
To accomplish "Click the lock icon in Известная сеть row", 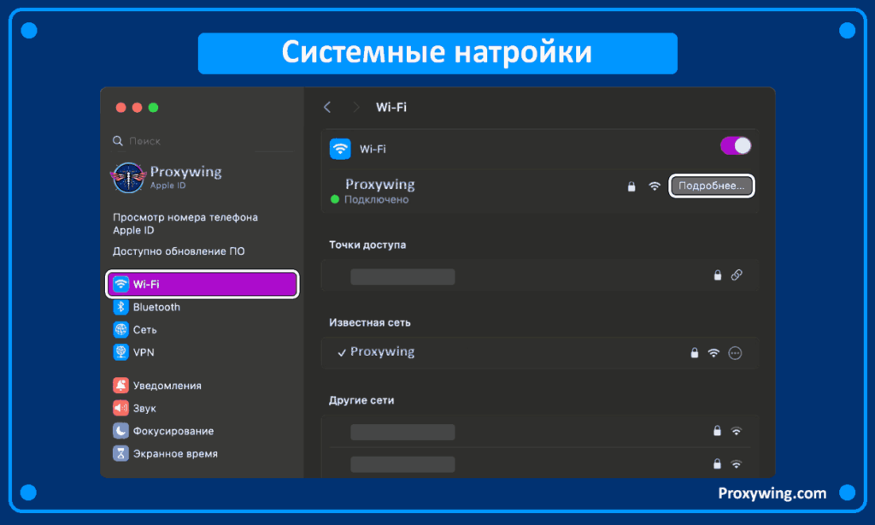I will (x=694, y=353).
